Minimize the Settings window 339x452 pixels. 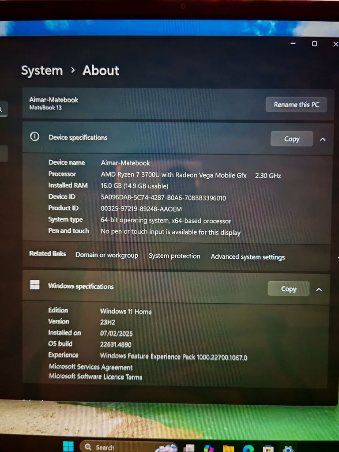(x=293, y=43)
